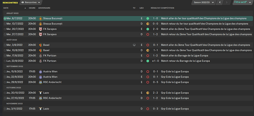Click the 0 - 3 result against Lazio
Screen dimensions: 254x116
point(156,109)
